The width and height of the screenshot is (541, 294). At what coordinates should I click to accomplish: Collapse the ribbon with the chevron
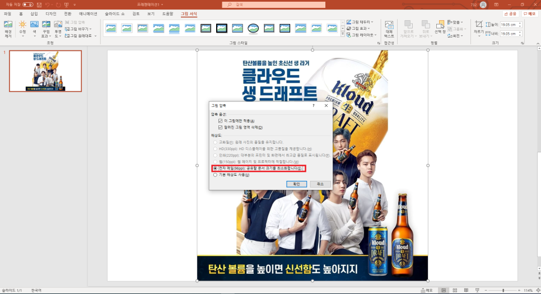pyautogui.click(x=538, y=44)
